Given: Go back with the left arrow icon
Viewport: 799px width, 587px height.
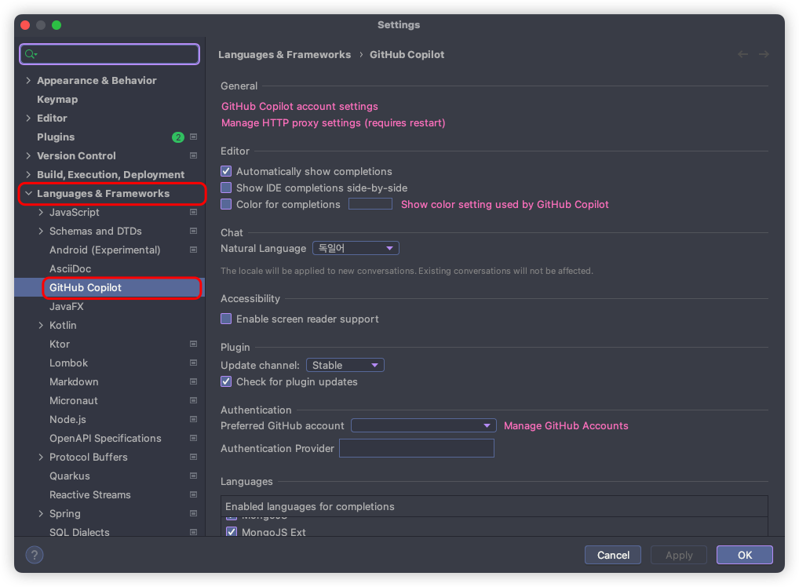Looking at the screenshot, I should pyautogui.click(x=743, y=54).
